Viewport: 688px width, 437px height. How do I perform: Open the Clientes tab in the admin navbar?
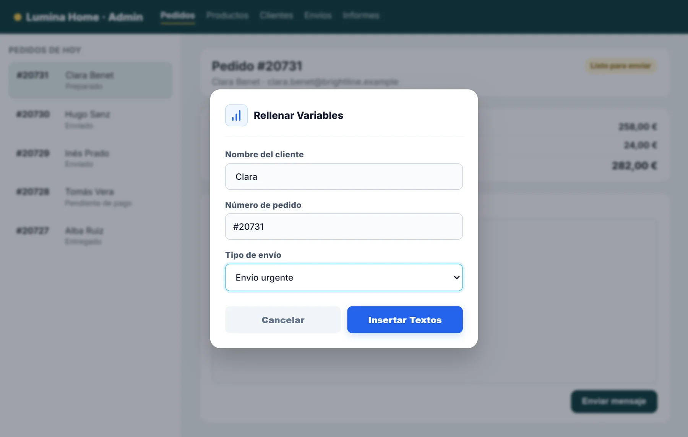coord(276,16)
